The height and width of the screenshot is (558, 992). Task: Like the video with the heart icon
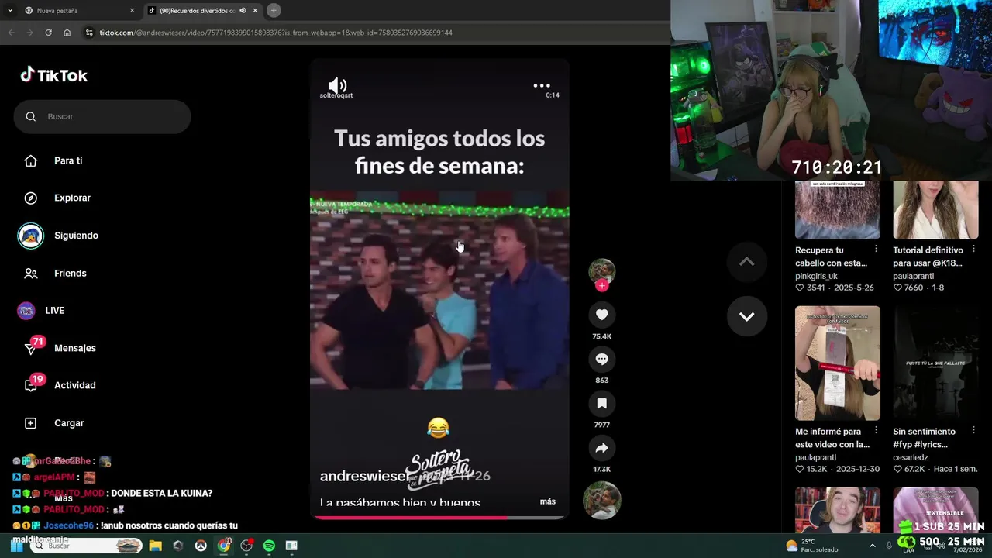tap(601, 314)
